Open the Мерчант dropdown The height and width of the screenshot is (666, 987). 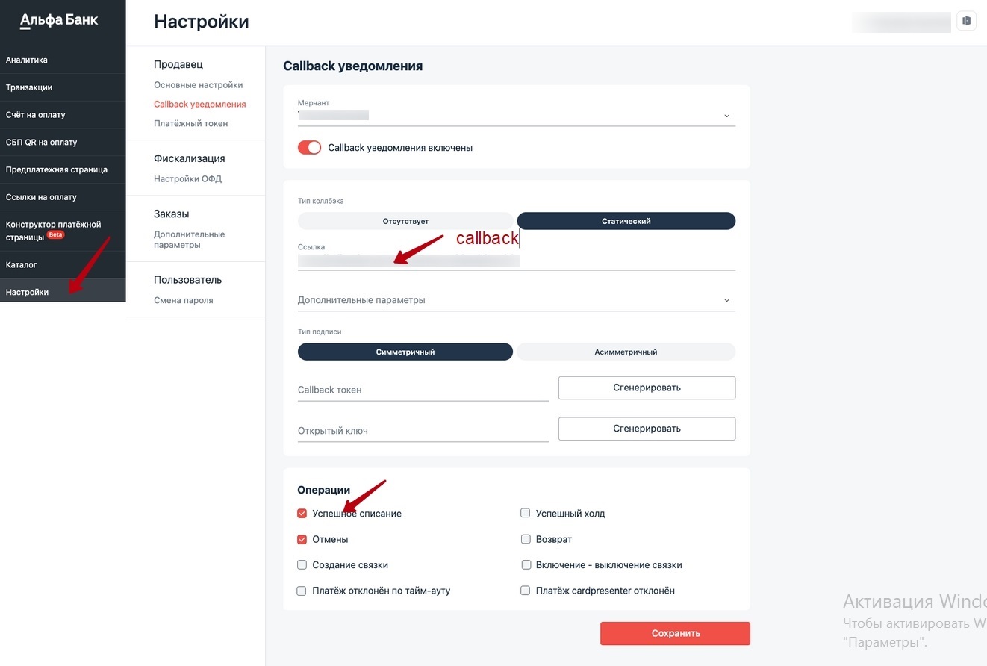tap(516, 116)
